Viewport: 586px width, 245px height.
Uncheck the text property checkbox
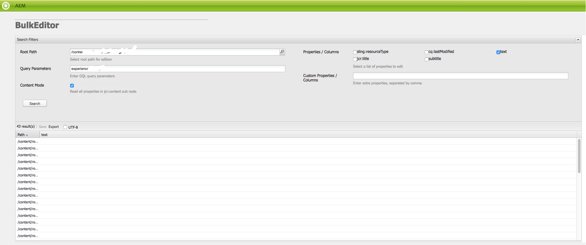pyautogui.click(x=498, y=52)
